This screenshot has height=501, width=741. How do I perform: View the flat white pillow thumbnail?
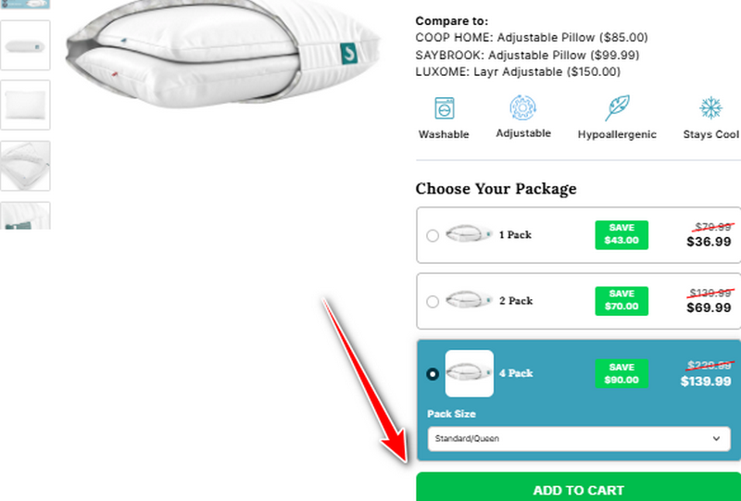click(x=25, y=105)
